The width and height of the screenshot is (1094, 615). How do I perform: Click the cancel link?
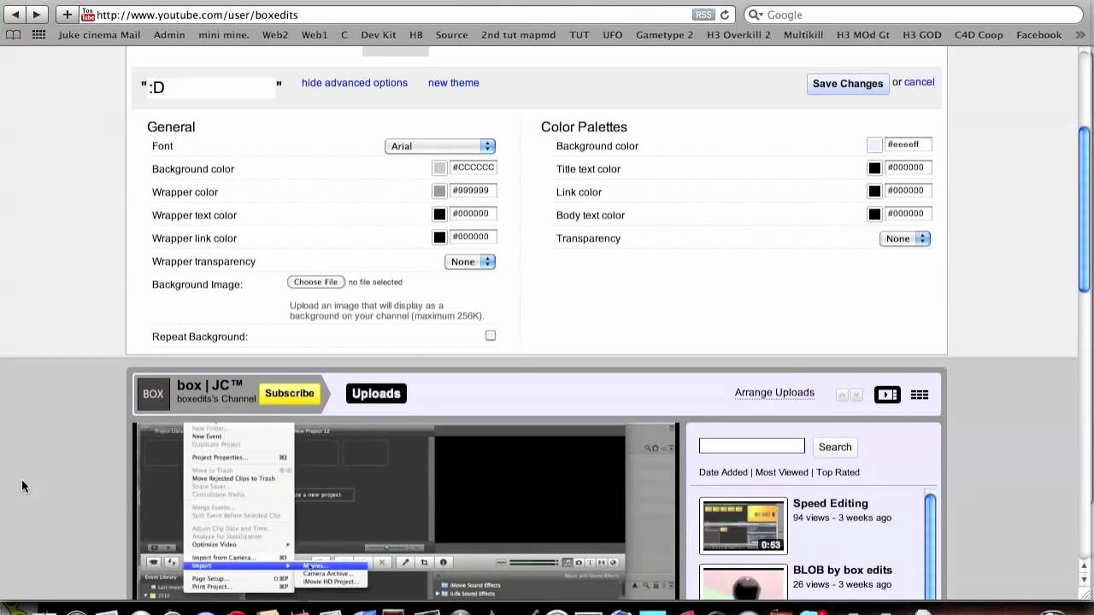(x=919, y=82)
